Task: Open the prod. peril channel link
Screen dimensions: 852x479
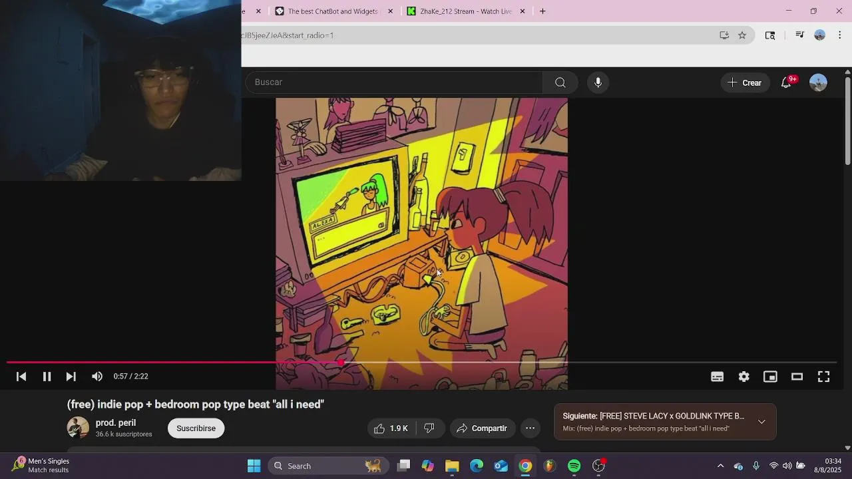Action: coord(116,423)
